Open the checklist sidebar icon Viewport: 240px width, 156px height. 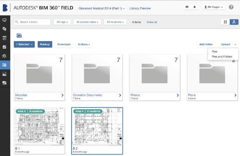point(4,47)
